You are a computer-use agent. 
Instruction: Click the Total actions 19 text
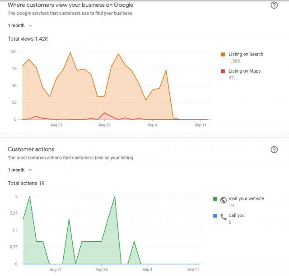(x=26, y=184)
